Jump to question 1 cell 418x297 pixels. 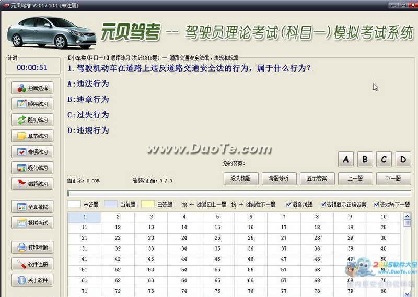coord(85,217)
